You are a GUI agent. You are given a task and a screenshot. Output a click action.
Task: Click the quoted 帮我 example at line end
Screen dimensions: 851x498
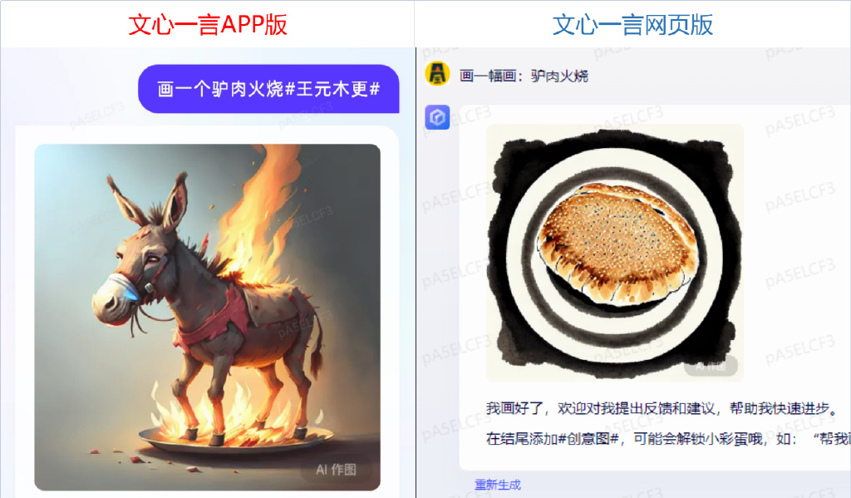[x=834, y=438]
